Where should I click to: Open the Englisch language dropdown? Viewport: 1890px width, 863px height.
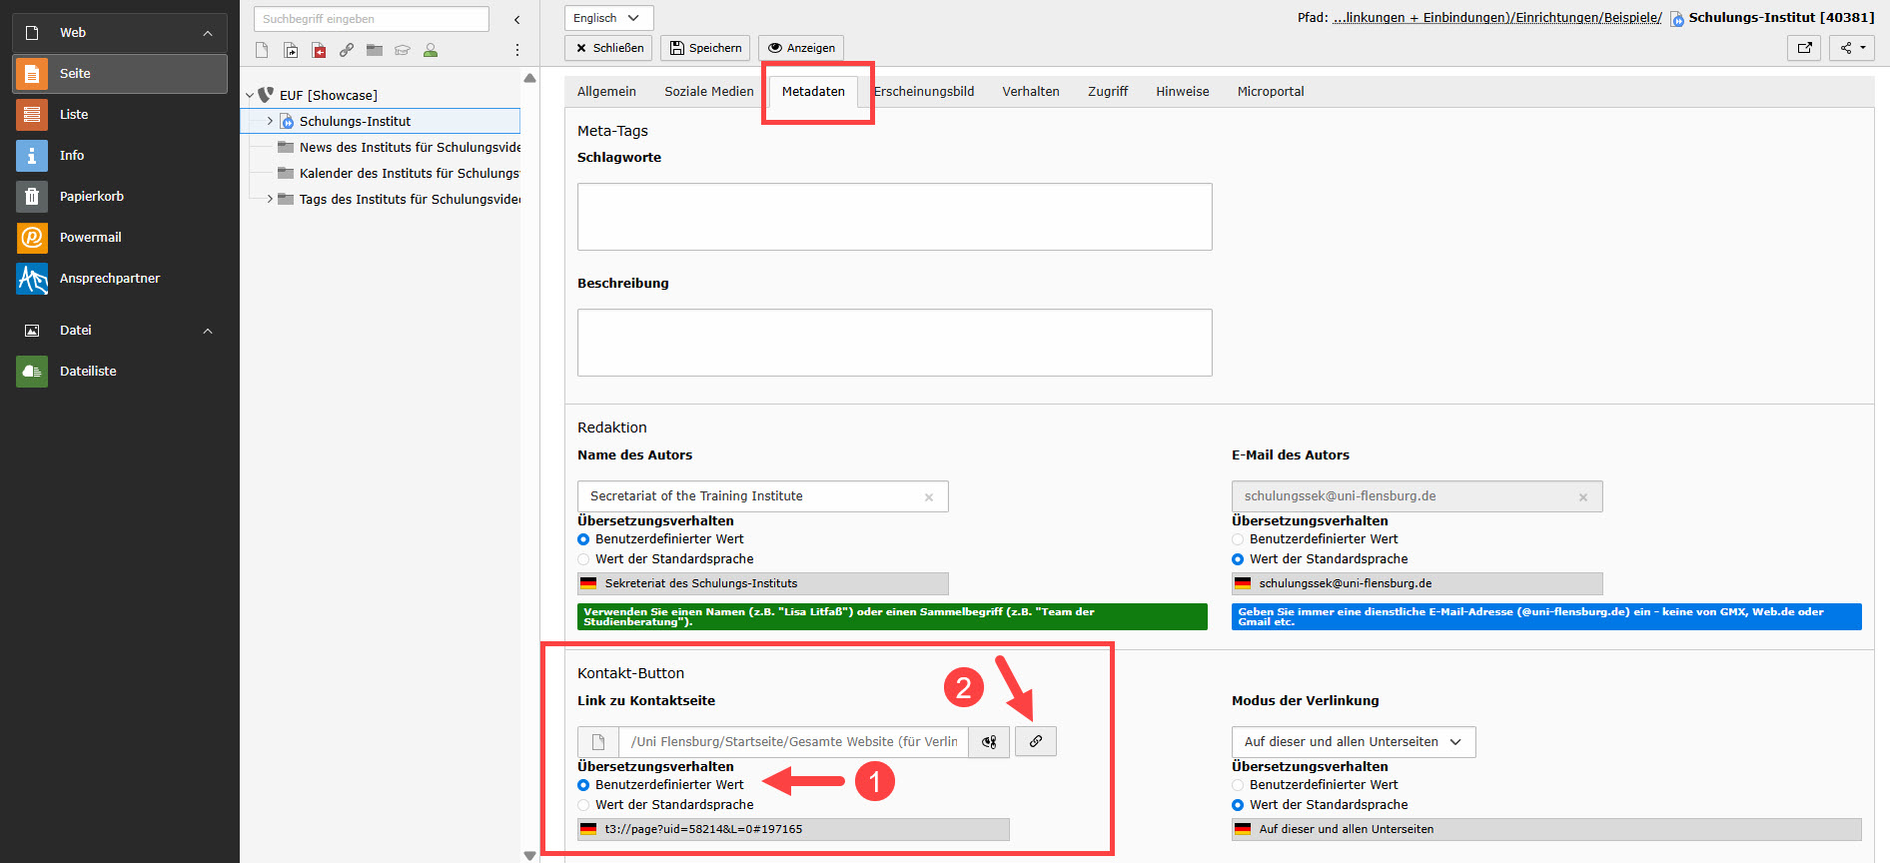[x=607, y=18]
